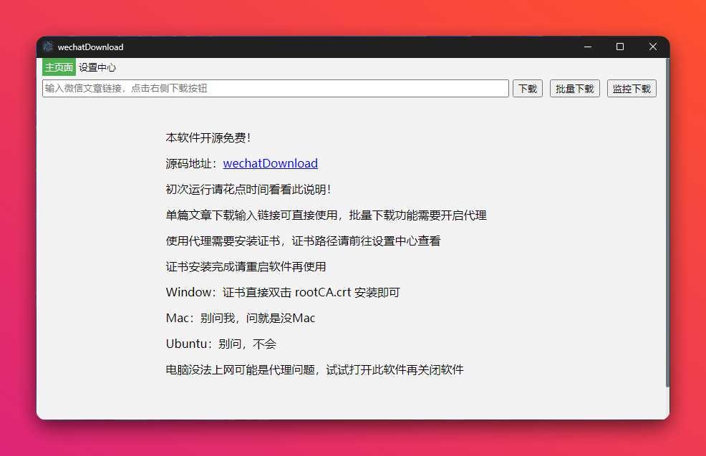Click the line starting with Mac:别问我
Image resolution: width=706 pixels, height=456 pixels.
click(x=241, y=319)
